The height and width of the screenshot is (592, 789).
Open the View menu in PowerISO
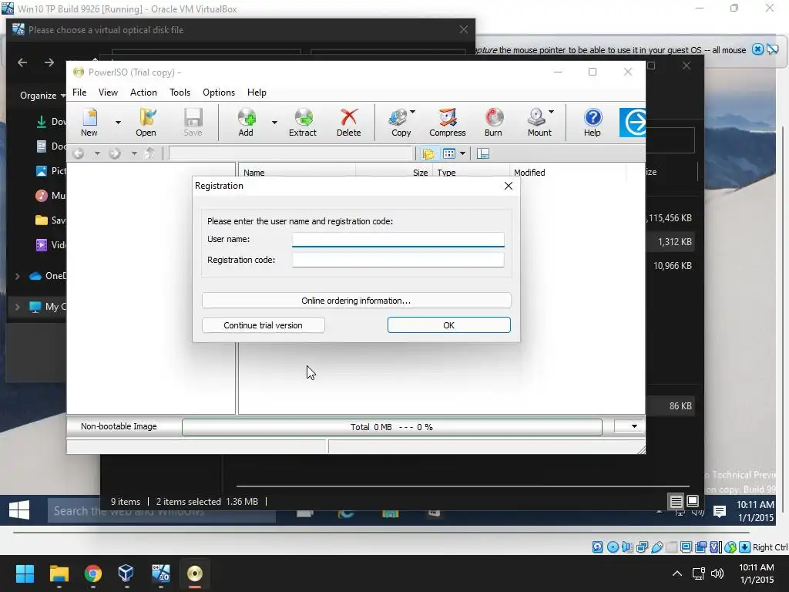pos(108,92)
